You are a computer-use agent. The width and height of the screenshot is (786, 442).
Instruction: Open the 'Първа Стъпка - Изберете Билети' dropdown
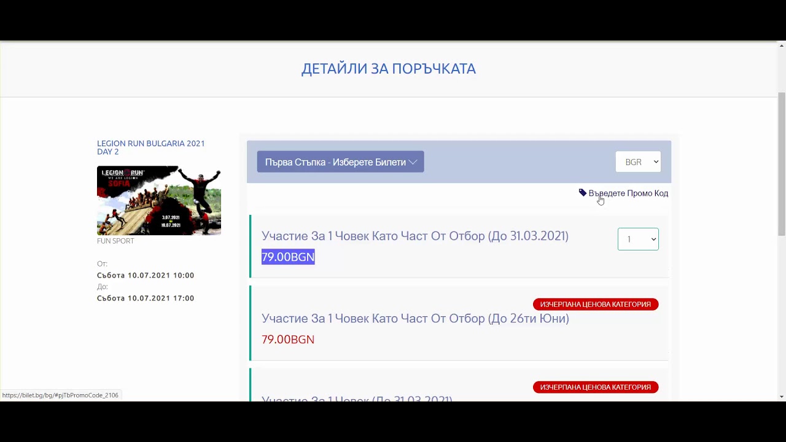click(340, 162)
